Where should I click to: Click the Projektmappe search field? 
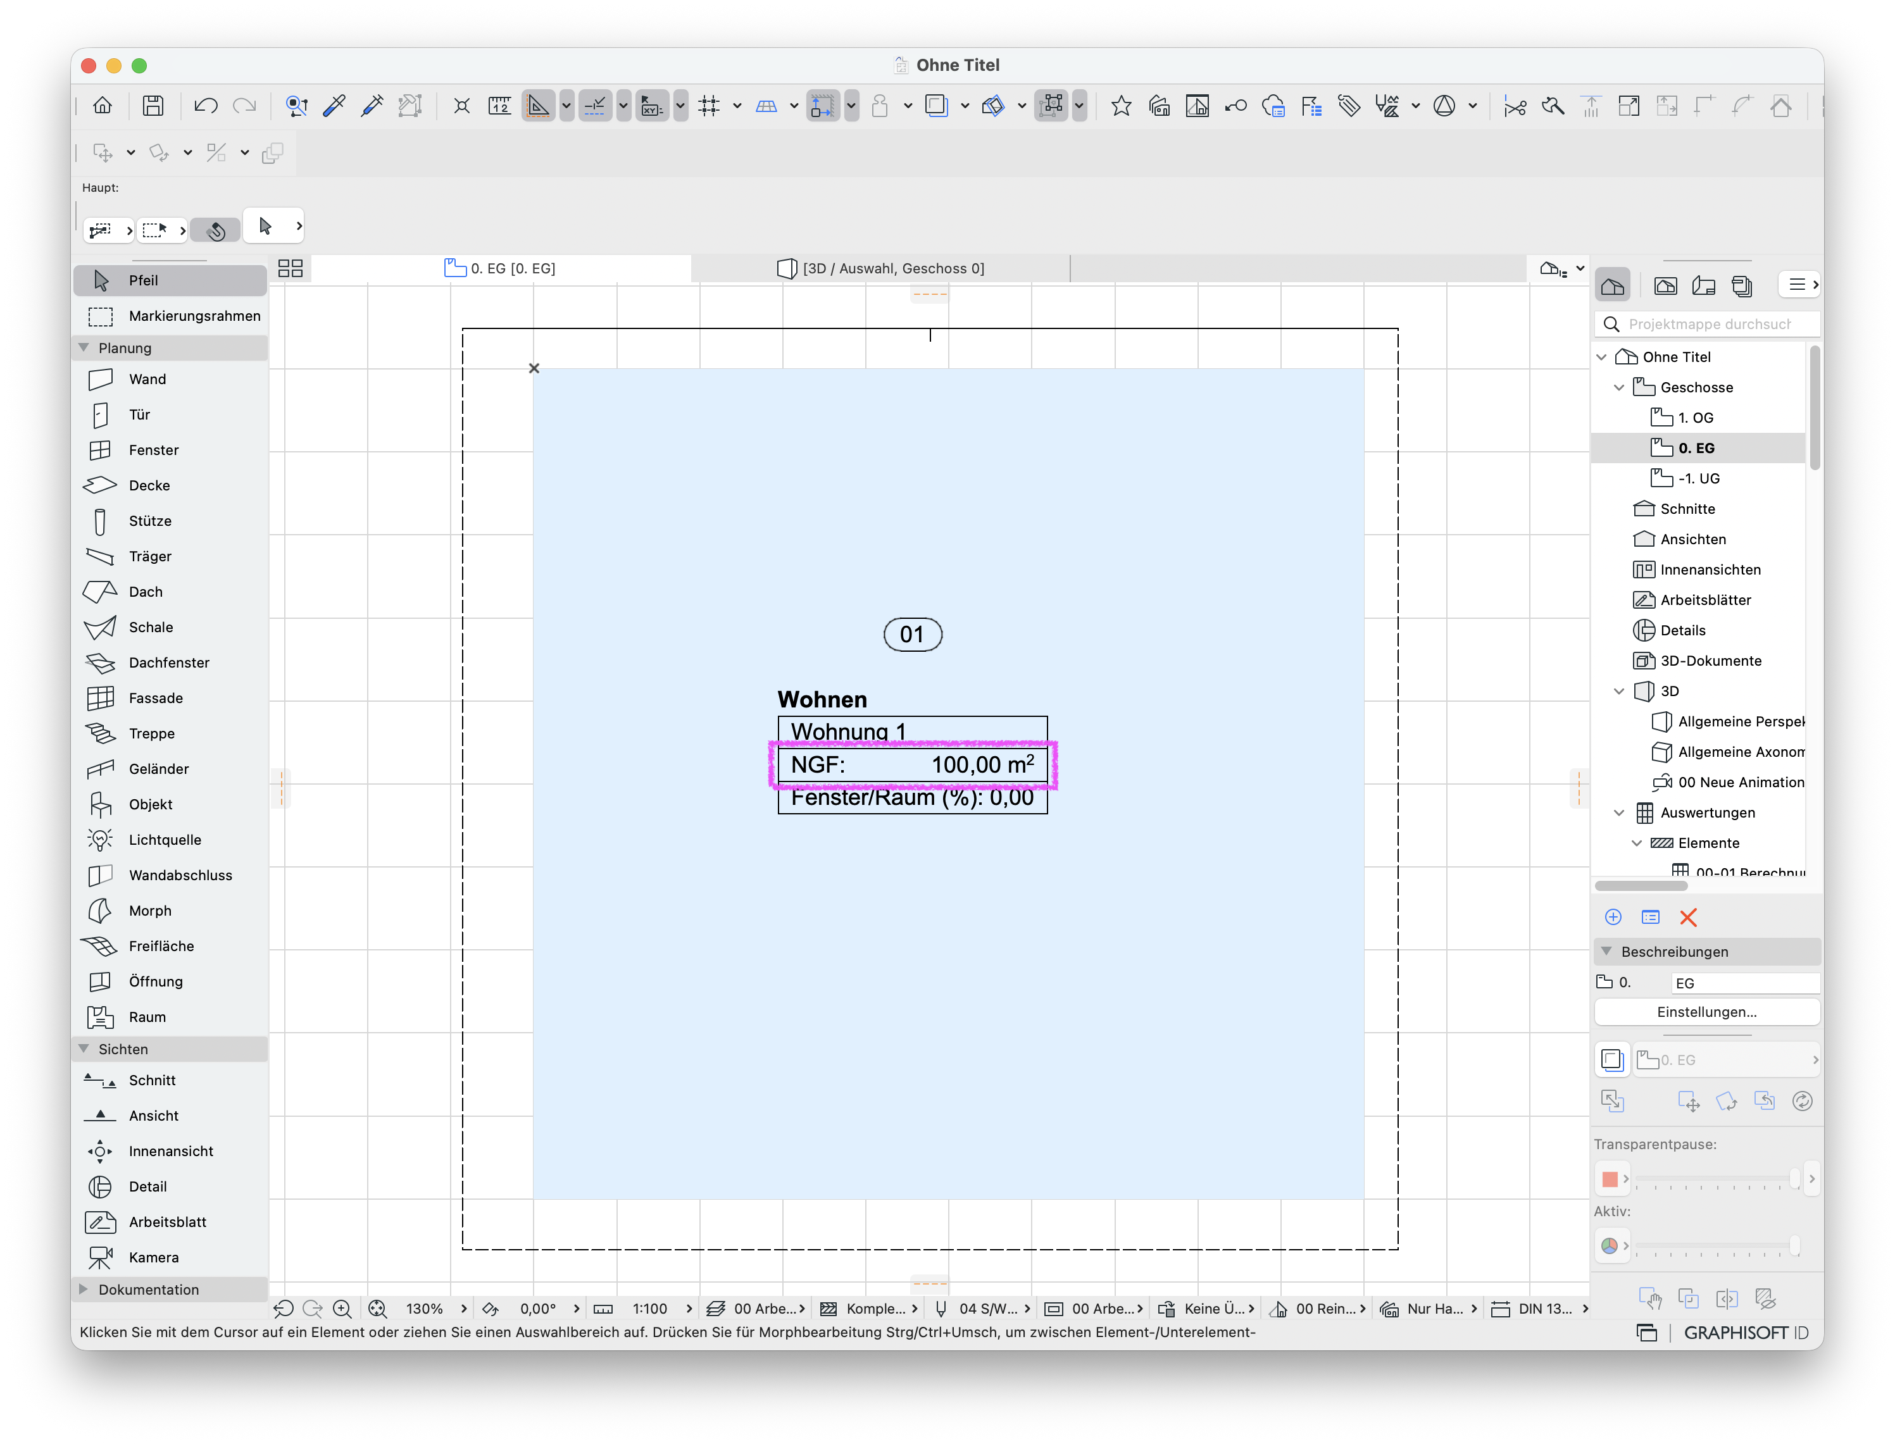pos(1707,324)
